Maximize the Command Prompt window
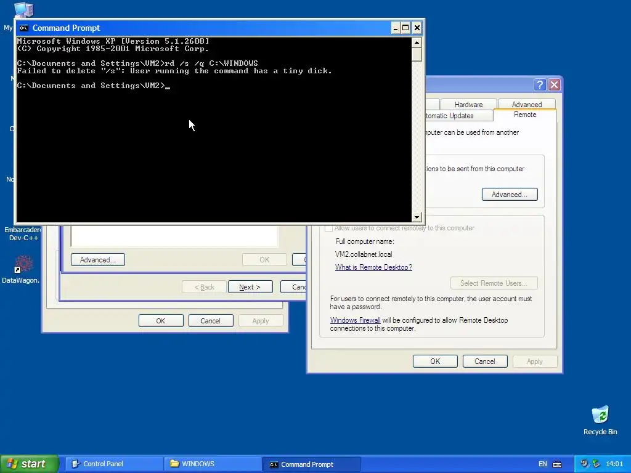 405,28
